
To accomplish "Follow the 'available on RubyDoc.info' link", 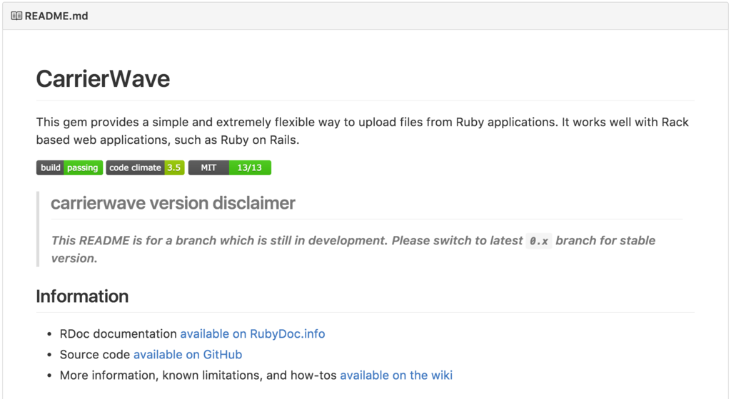I will click(x=253, y=334).
